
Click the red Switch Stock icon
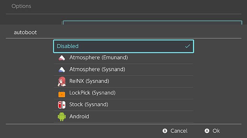[62, 105]
